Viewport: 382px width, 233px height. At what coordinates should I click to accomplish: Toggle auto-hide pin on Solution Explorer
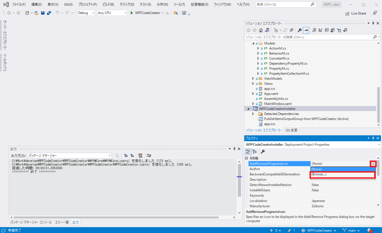point(373,23)
